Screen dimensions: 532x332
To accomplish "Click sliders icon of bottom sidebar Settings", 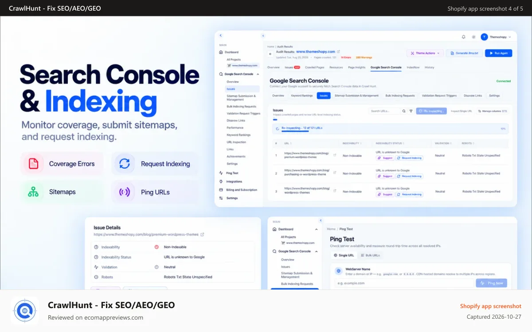I will pos(221,198).
